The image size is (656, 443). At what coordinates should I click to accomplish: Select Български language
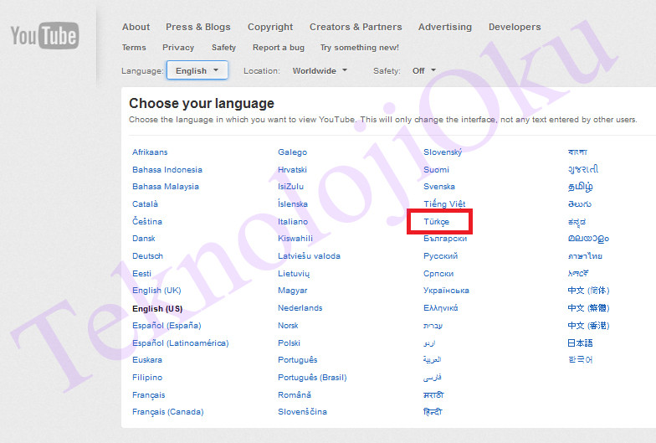point(445,238)
